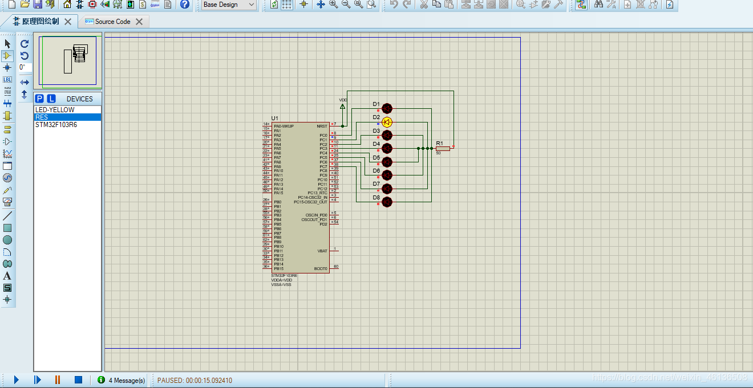The height and width of the screenshot is (388, 753).
Task: Select the Component mode tool
Action: [7, 56]
